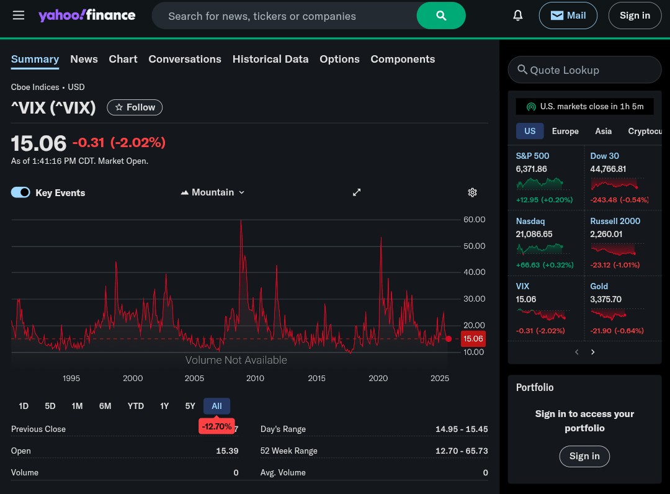
Task: Click the Open value 15.39
Action: [227, 451]
